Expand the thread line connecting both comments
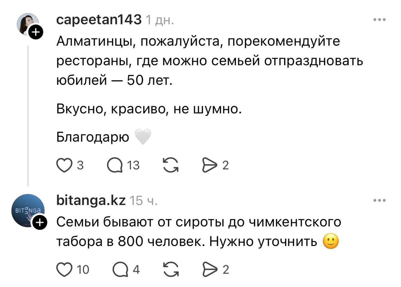Image resolution: width=401 pixels, height=287 pixels. (27, 117)
